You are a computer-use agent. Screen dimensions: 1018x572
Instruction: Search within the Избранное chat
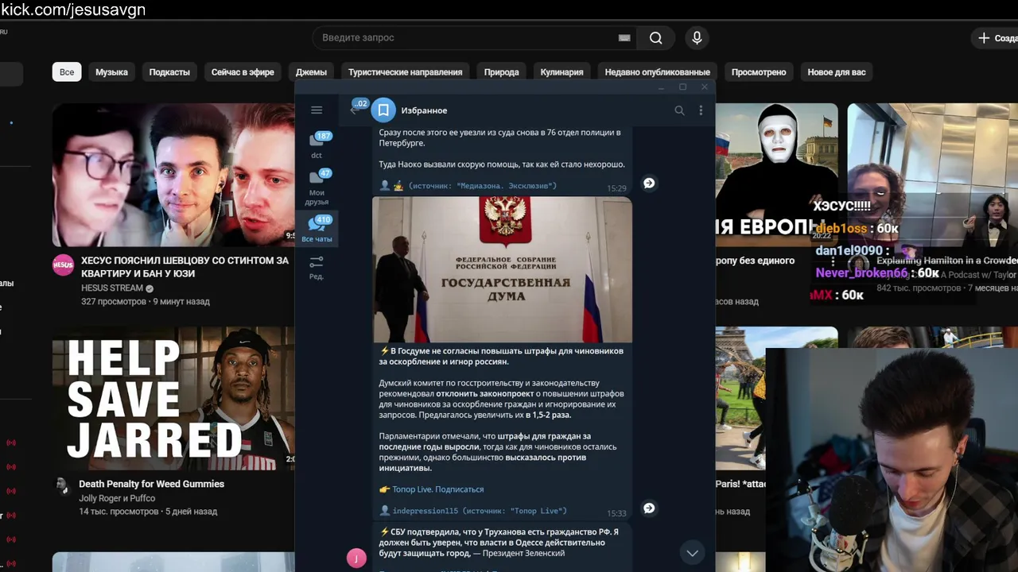pyautogui.click(x=679, y=110)
